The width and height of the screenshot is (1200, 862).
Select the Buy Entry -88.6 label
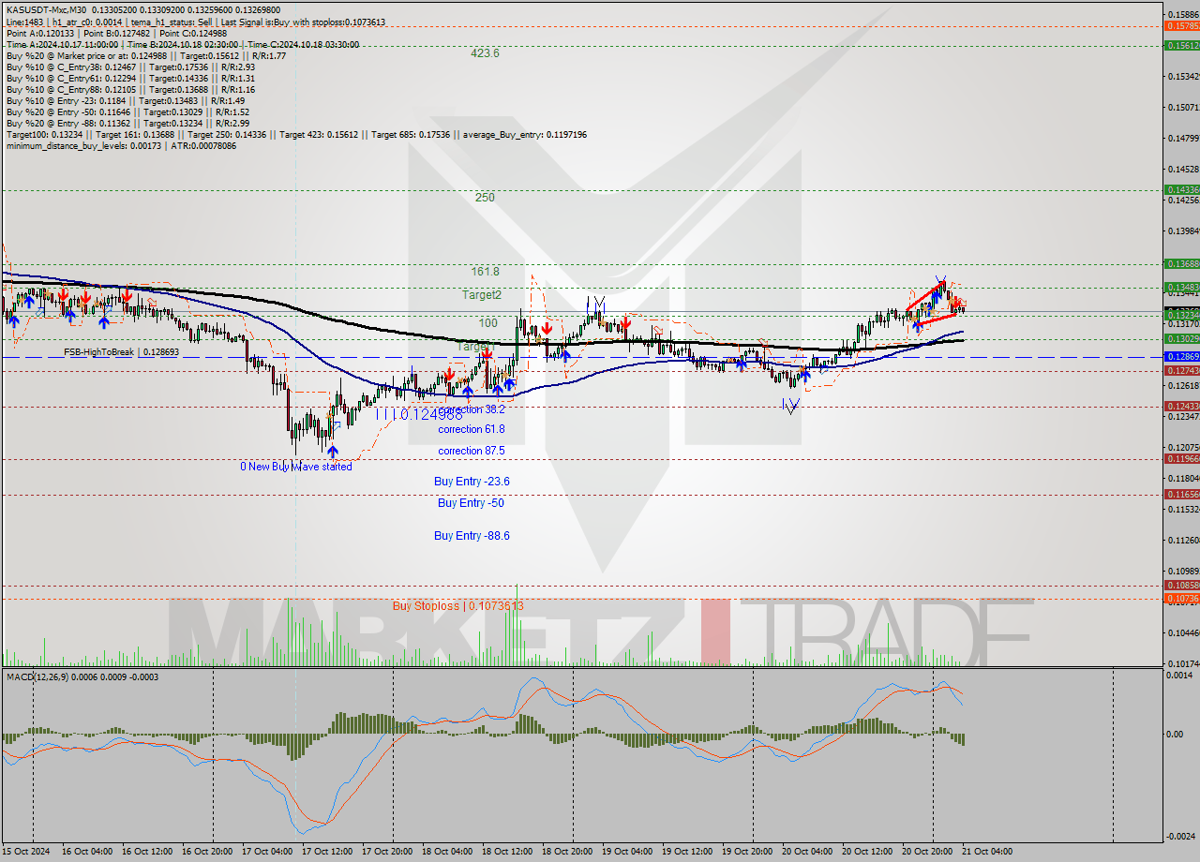[x=472, y=536]
